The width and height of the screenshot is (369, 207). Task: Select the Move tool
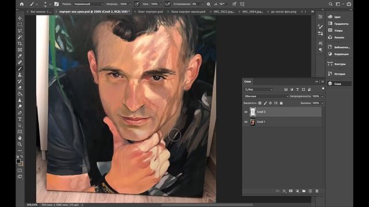click(20, 18)
